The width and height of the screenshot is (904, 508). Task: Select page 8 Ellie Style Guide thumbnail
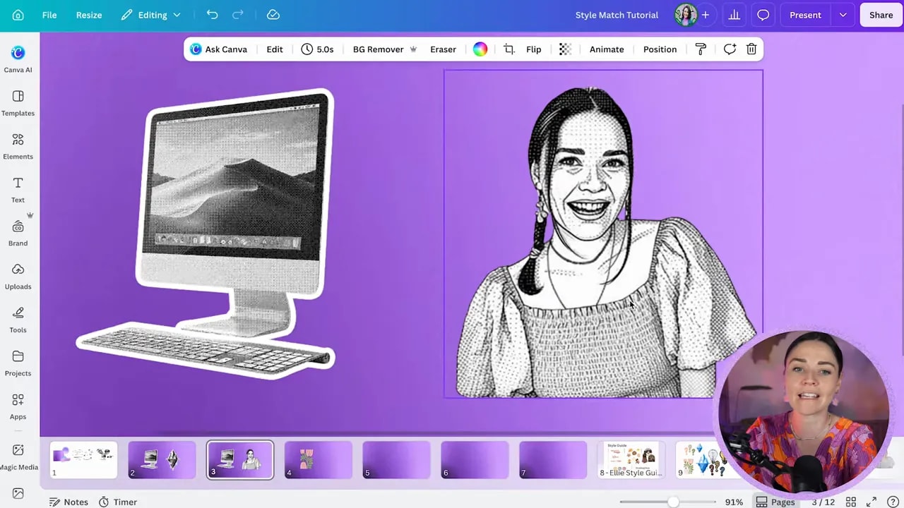tap(631, 460)
